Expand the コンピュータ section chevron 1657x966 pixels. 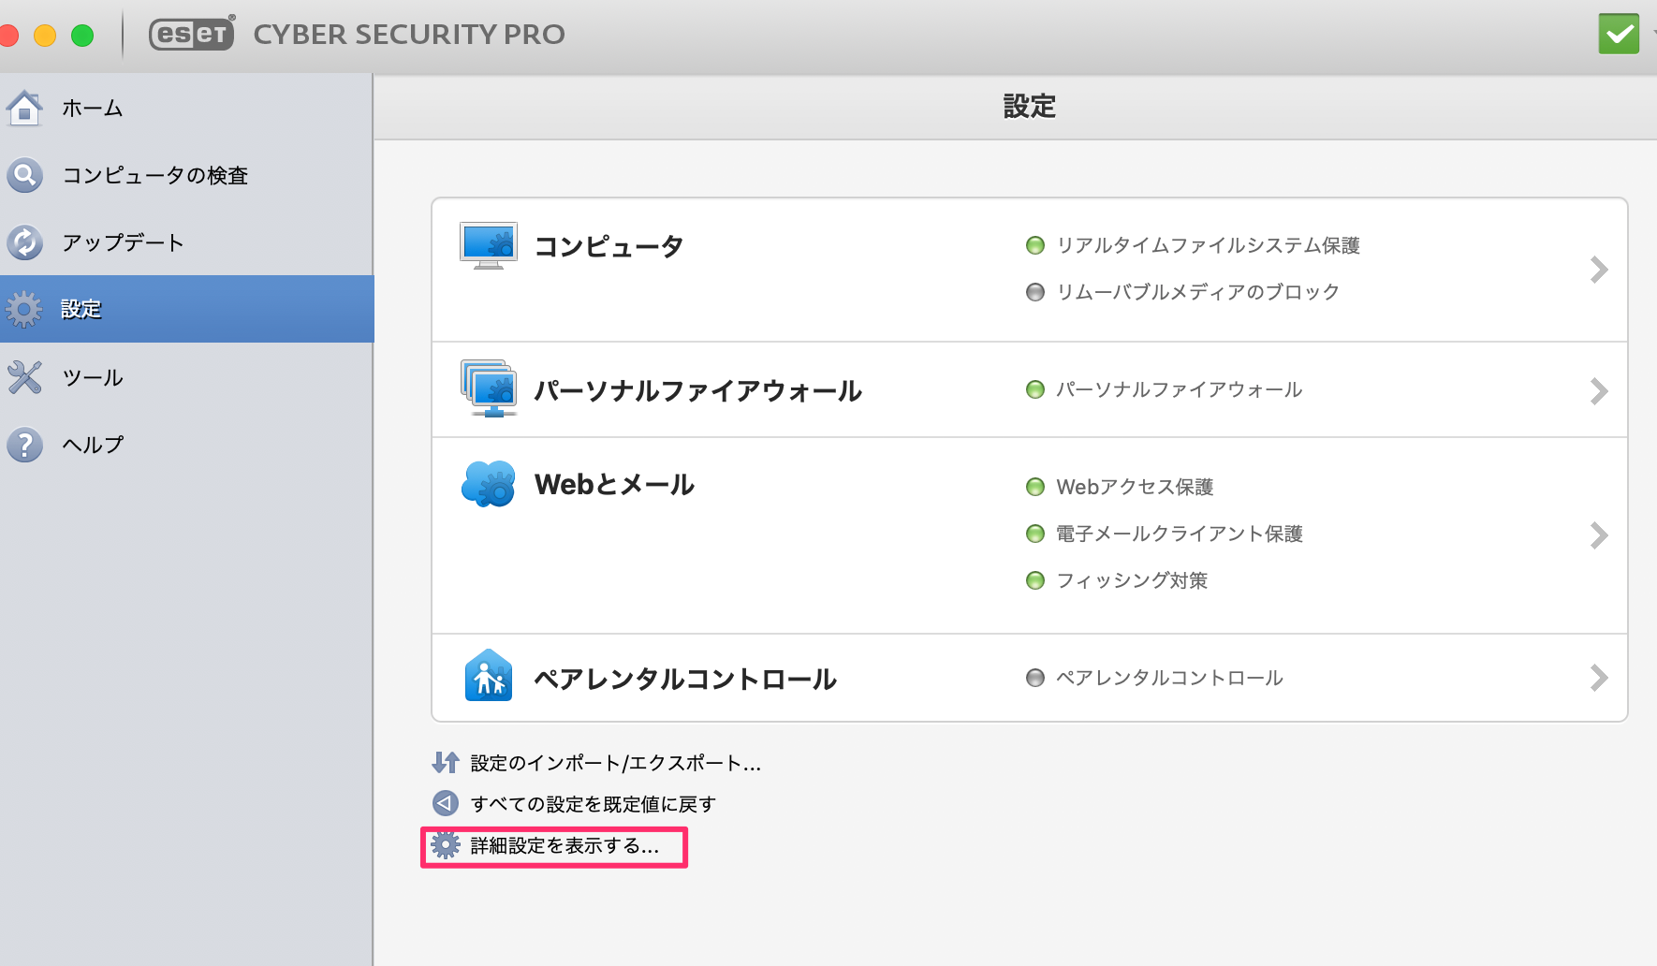pyautogui.click(x=1599, y=270)
